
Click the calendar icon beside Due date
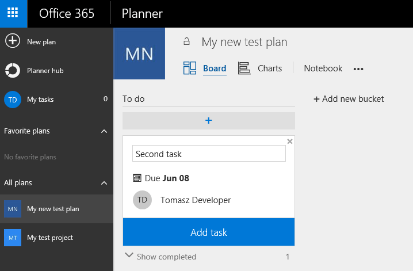point(137,178)
